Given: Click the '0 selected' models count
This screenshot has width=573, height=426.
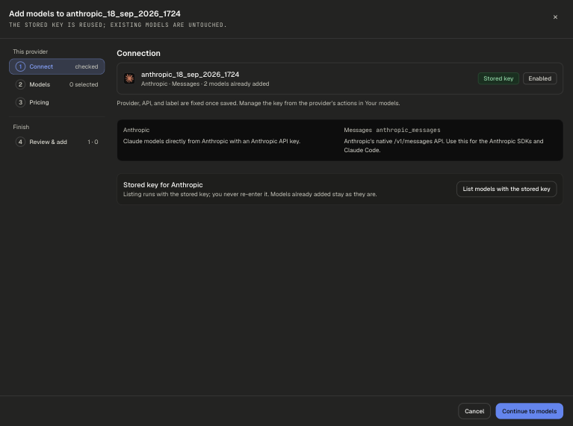Looking at the screenshot, I should click(x=84, y=84).
